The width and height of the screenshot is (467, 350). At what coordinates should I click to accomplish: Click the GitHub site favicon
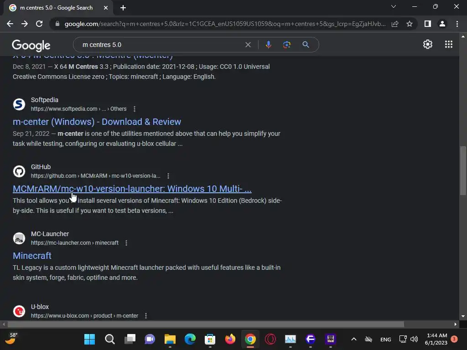(x=19, y=171)
